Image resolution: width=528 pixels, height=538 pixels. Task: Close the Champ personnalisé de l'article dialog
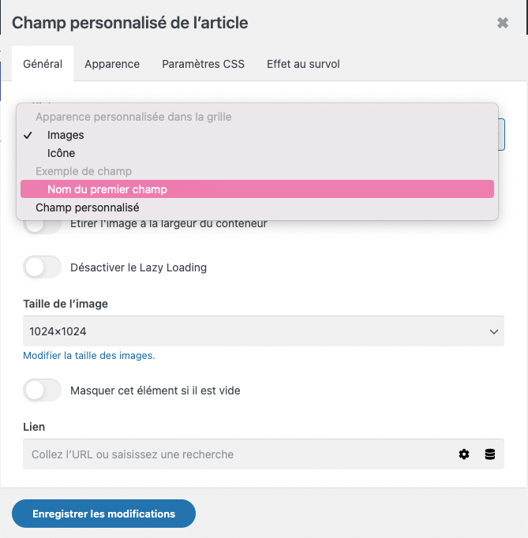[x=503, y=23]
